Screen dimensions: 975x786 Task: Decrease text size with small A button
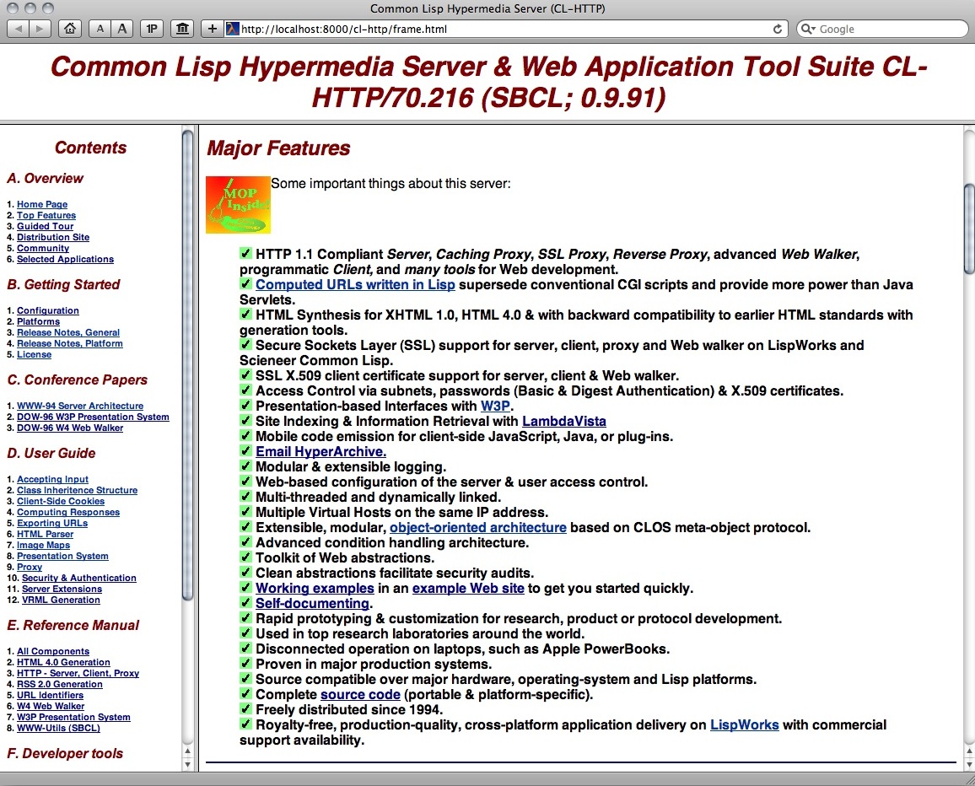click(x=100, y=29)
